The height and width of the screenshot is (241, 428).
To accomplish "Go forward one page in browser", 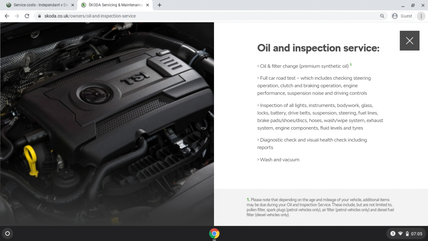I will pyautogui.click(x=17, y=16).
